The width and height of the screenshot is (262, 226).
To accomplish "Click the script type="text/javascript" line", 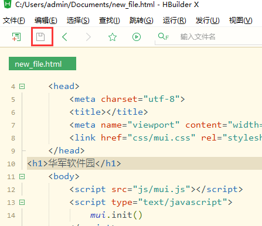I will (151, 202).
